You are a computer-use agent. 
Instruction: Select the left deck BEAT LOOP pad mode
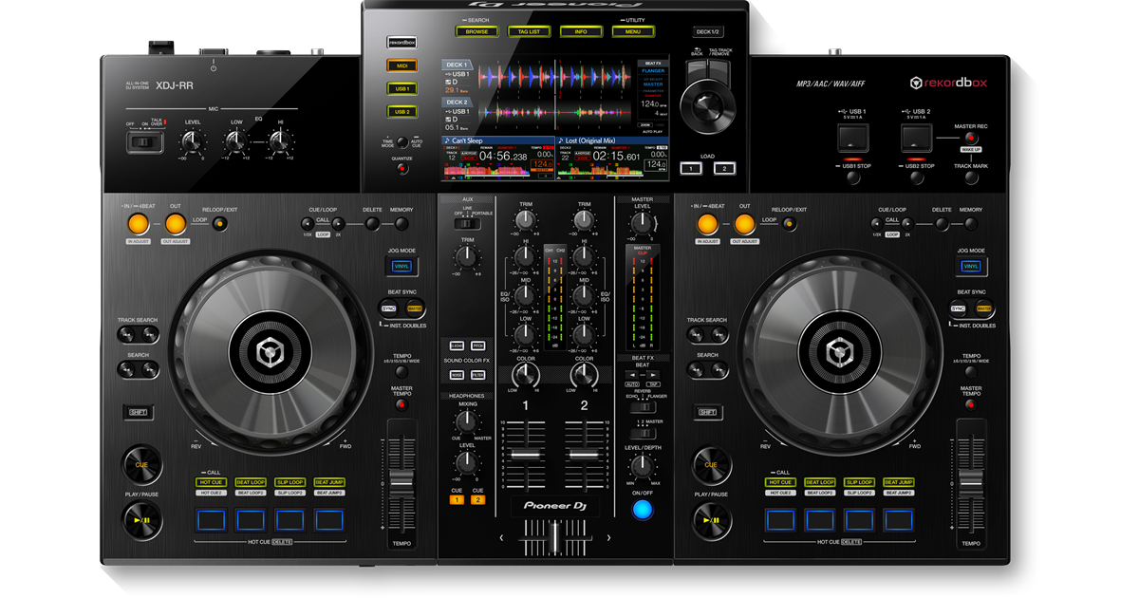click(x=251, y=482)
